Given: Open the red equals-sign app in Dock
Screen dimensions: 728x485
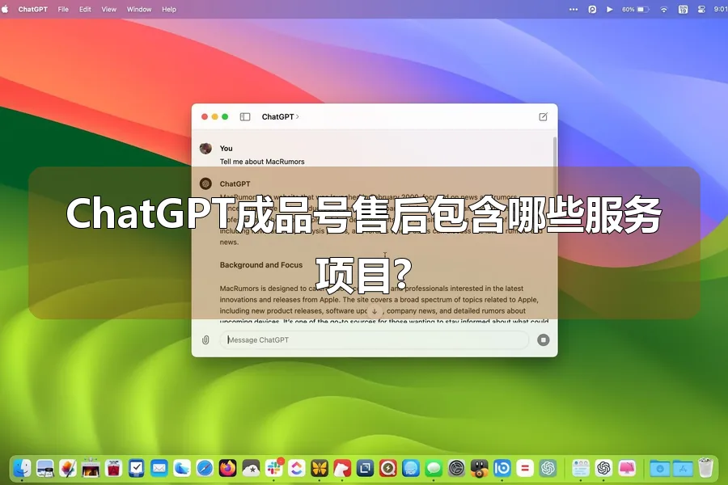Looking at the screenshot, I should 525,468.
